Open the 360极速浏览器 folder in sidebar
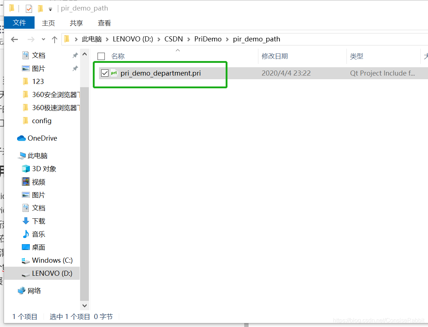Screen dimensions: 428x327 (x=56, y=108)
